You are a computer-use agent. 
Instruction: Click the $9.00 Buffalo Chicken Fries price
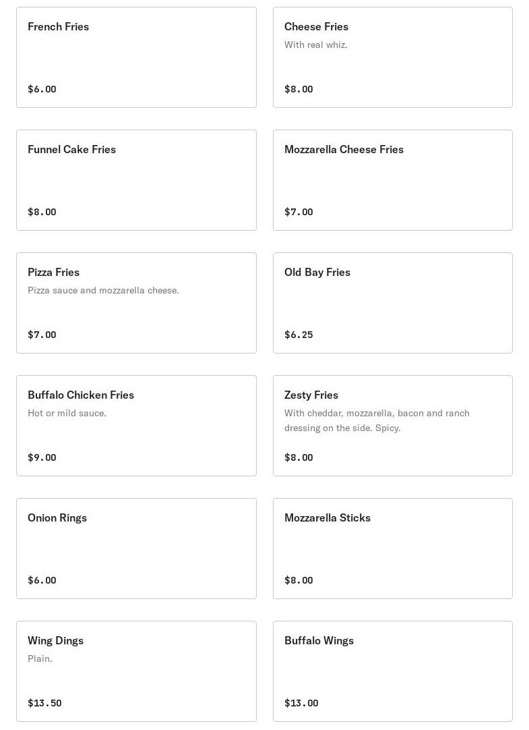coord(42,457)
